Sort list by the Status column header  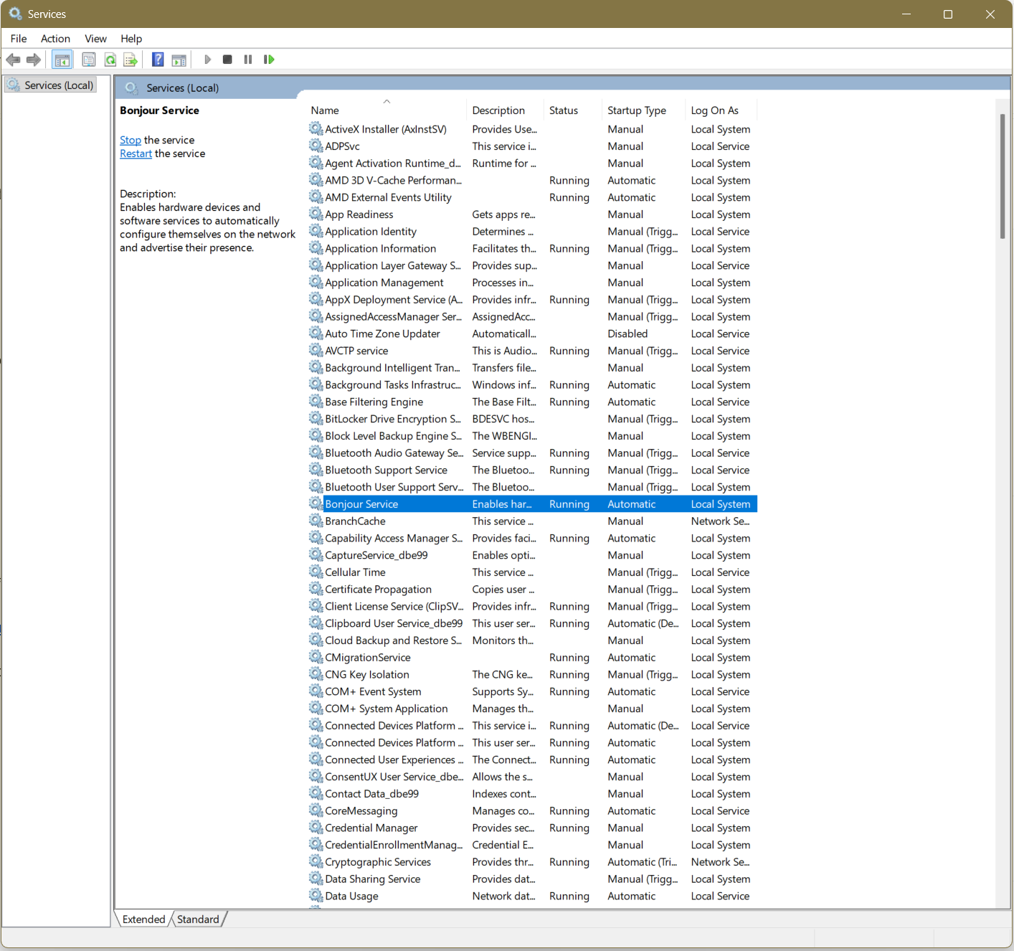coord(563,110)
